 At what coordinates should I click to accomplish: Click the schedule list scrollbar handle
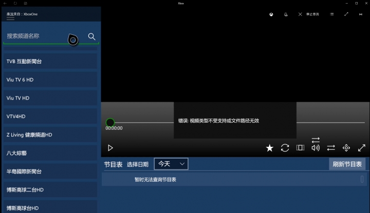coord(362,179)
